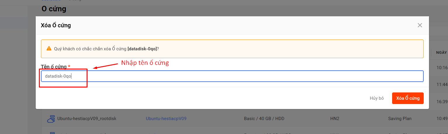This screenshot has width=448, height=134.
Task: Close the Xóa Ổ cứng dialog
Action: [x=420, y=25]
